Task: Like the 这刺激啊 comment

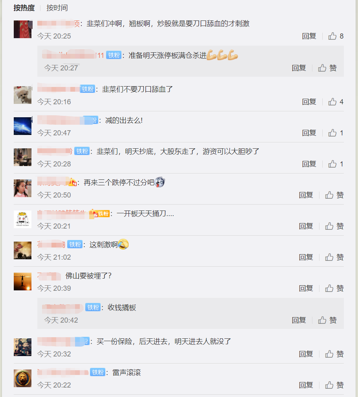Action: [334, 257]
